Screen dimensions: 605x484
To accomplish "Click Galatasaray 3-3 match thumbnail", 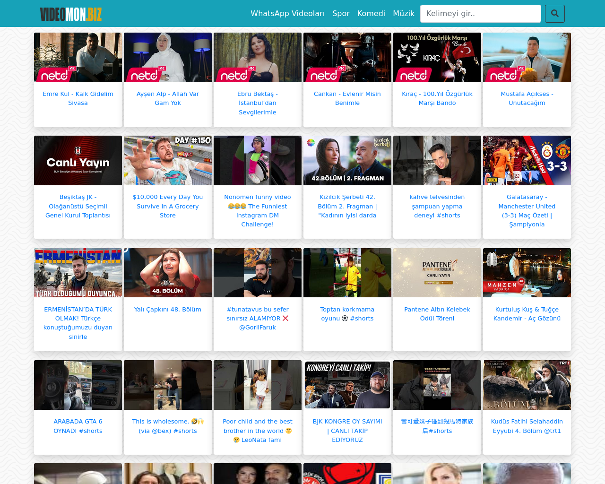I will [527, 160].
